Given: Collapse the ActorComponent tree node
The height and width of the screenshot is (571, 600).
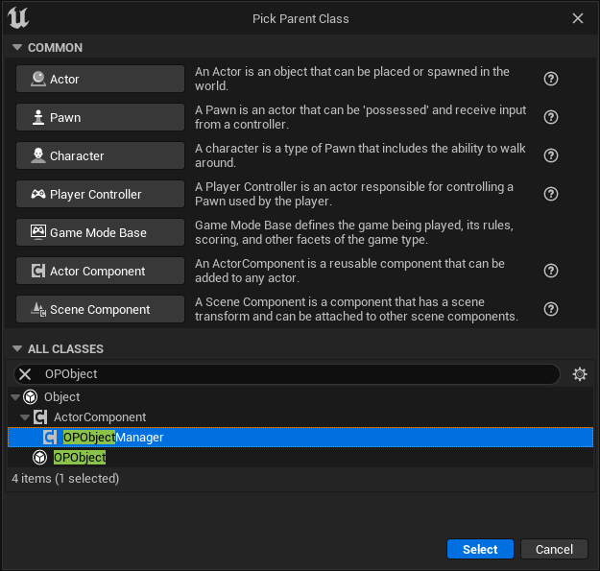Looking at the screenshot, I should [25, 417].
